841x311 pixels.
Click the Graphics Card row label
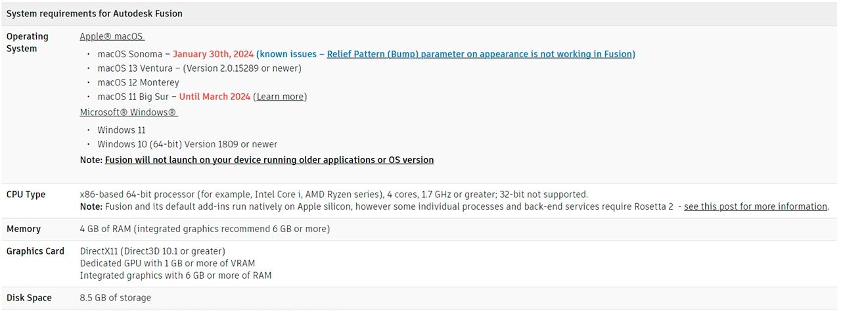(35, 251)
